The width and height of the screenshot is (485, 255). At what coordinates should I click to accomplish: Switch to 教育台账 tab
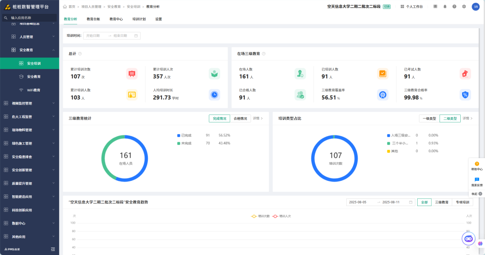click(93, 19)
